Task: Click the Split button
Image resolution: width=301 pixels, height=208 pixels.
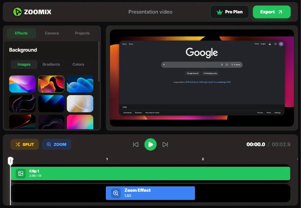Action: coord(25,144)
